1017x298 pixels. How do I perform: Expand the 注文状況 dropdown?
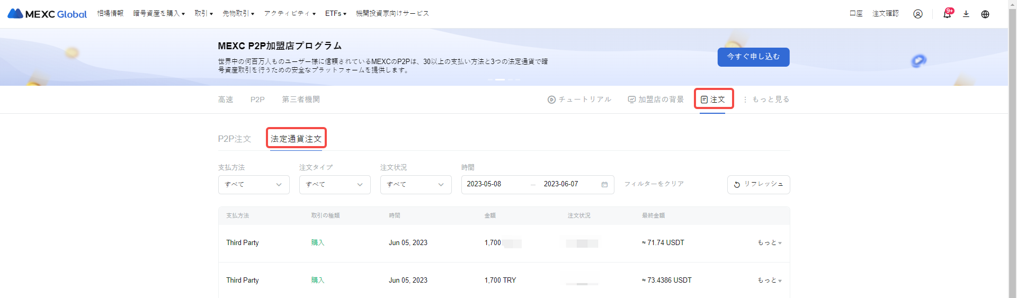click(x=416, y=184)
